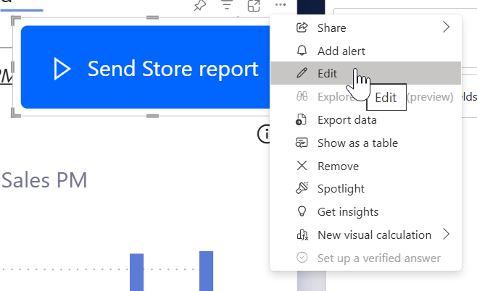Enter focus mode via the pop-out icon
This screenshot has width=477, height=291.
pyautogui.click(x=254, y=6)
